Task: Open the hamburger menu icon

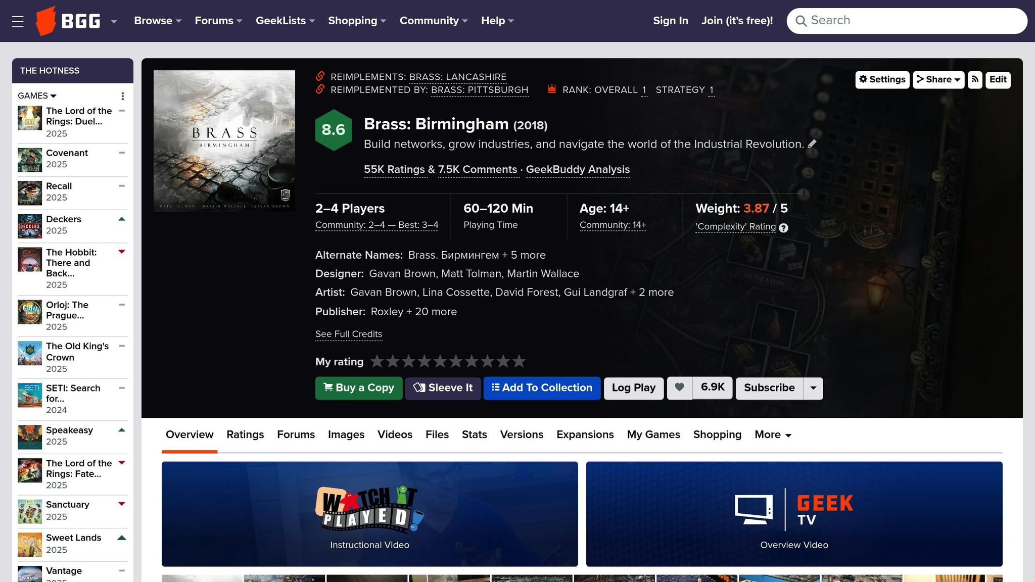Action: coord(18,21)
